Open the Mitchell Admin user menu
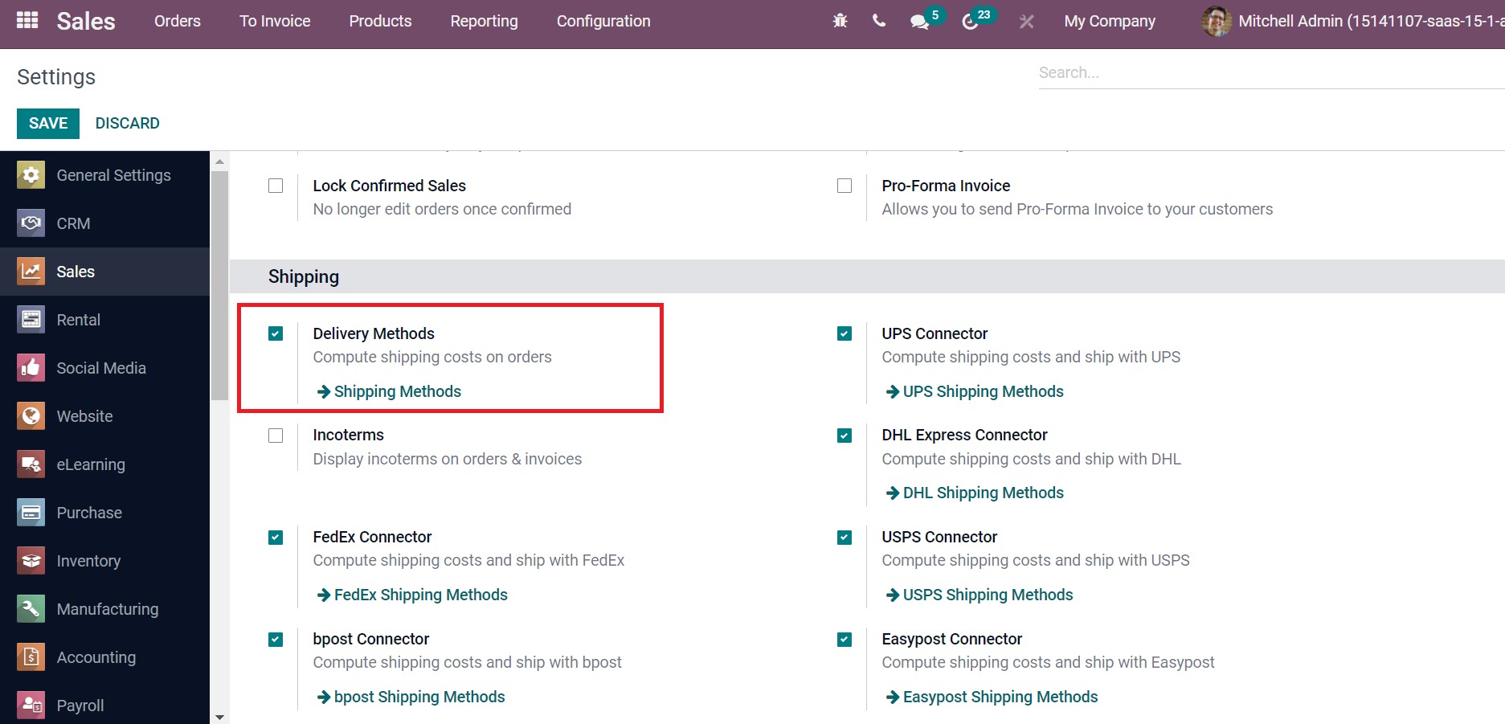The height and width of the screenshot is (724, 1505). pyautogui.click(x=1353, y=21)
